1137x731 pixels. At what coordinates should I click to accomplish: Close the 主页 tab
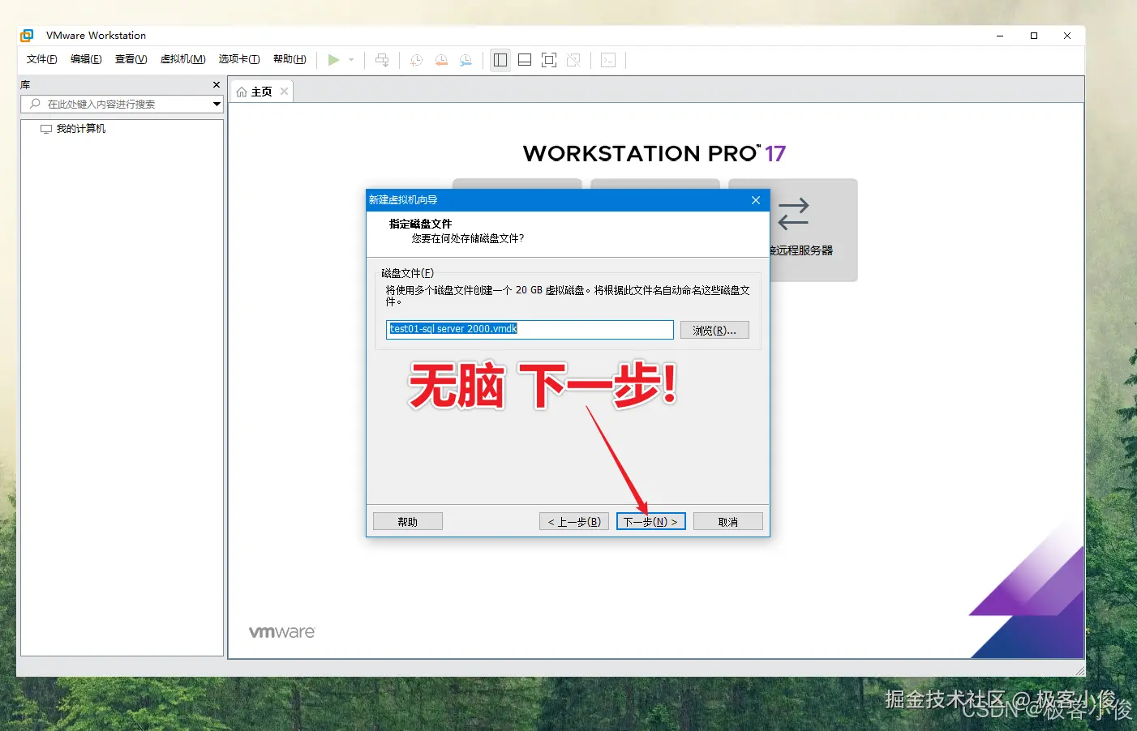284,92
